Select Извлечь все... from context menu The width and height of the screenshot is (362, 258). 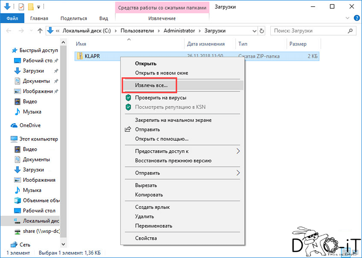tap(152, 85)
